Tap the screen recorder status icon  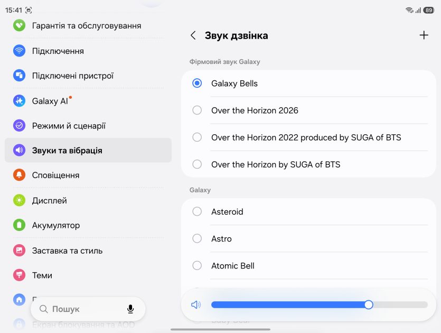pyautogui.click(x=29, y=10)
